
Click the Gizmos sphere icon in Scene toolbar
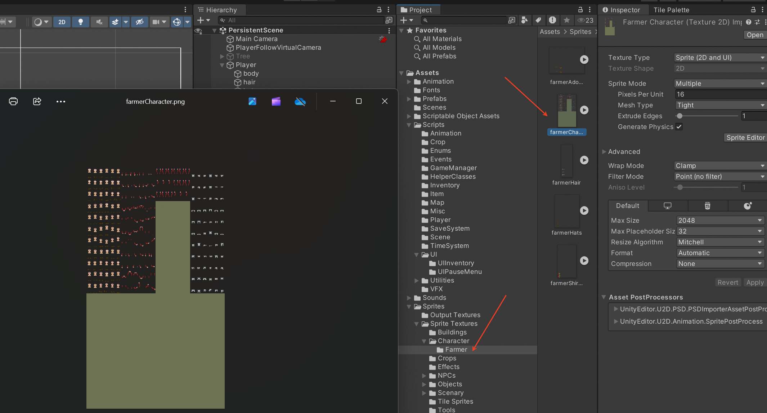177,22
